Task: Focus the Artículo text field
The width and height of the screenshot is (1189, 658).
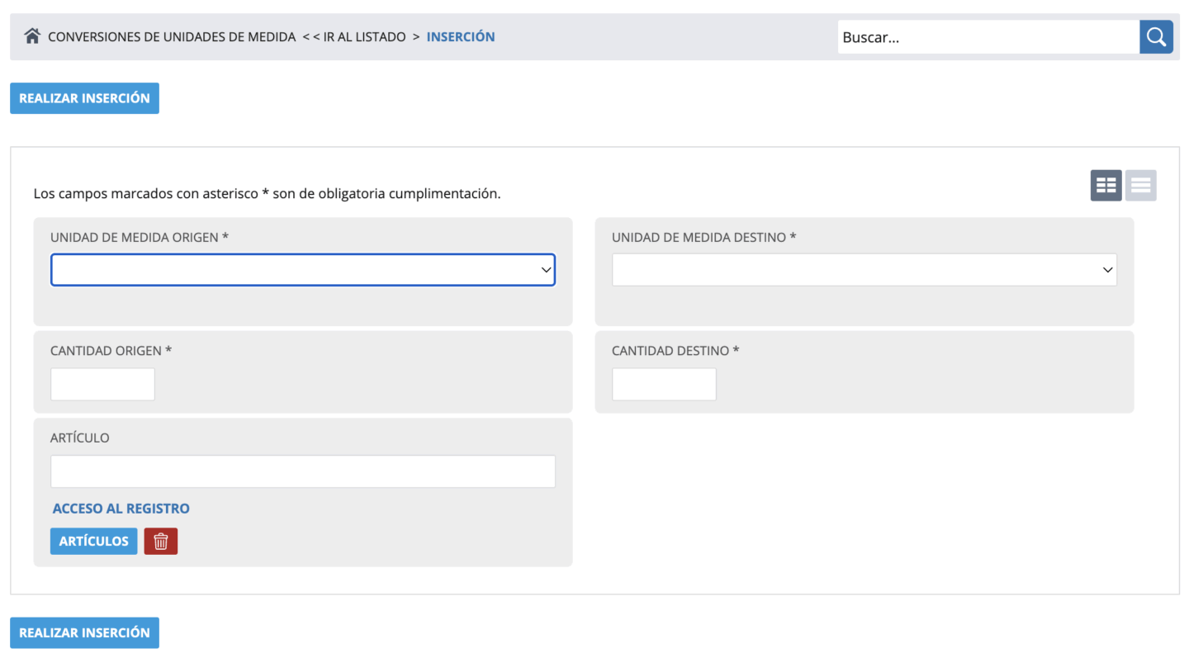Action: tap(303, 471)
